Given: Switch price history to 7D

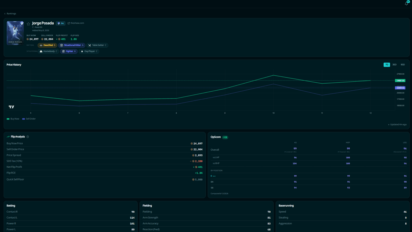Looking at the screenshot, I should click(x=387, y=65).
